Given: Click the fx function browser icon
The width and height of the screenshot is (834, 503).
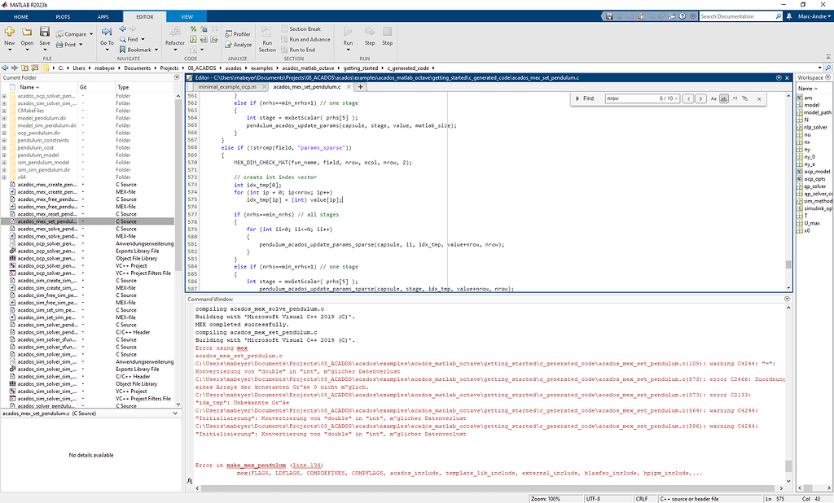Looking at the screenshot, I should (x=190, y=480).
